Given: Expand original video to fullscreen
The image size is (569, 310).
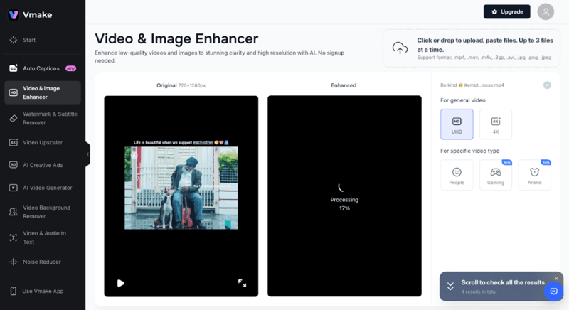Looking at the screenshot, I should pos(242,283).
